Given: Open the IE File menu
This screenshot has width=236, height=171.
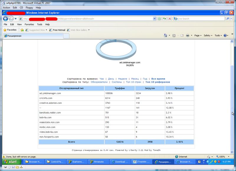Looking at the screenshot, I should [5, 24].
